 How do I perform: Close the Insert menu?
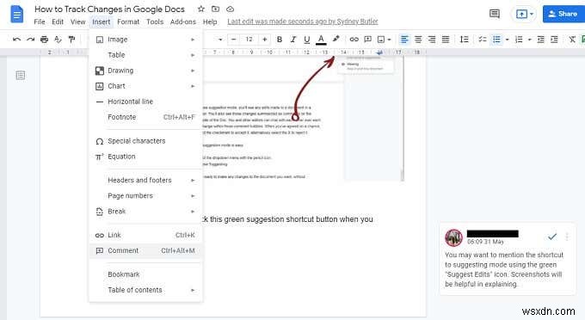click(102, 22)
